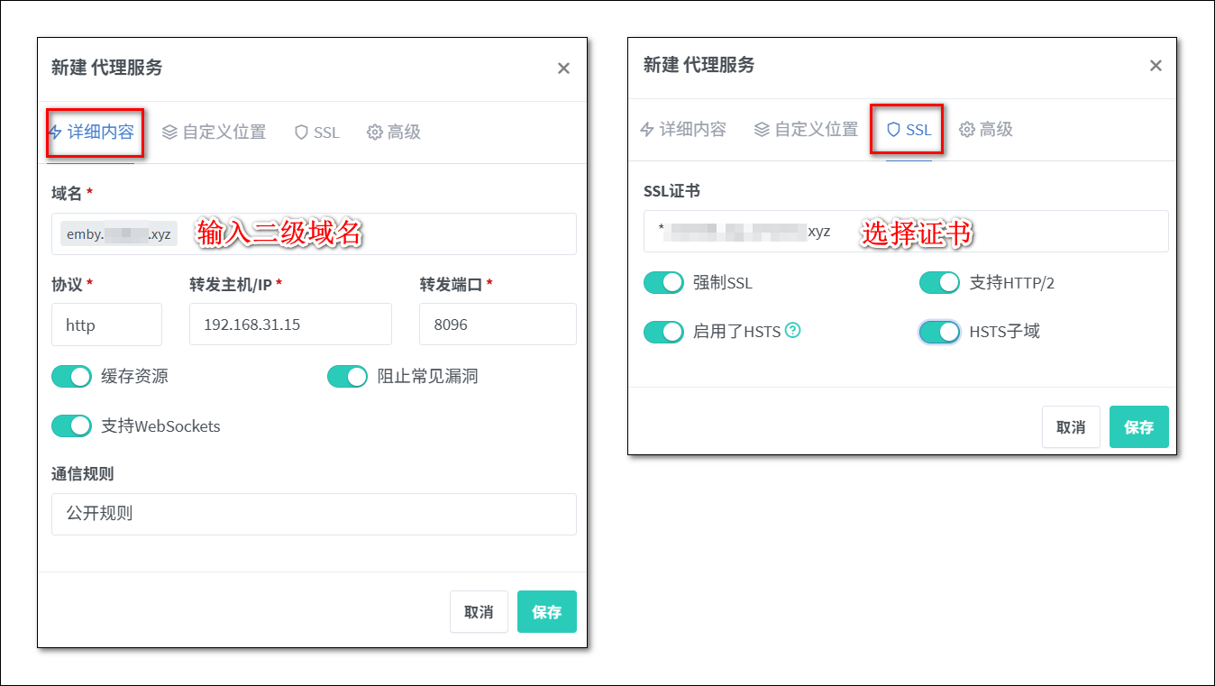1215x686 pixels.
Task: Open the 协议 http dropdown
Action: [x=106, y=325]
